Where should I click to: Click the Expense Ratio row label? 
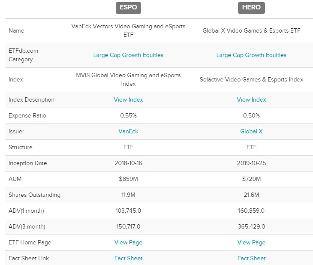point(27,115)
